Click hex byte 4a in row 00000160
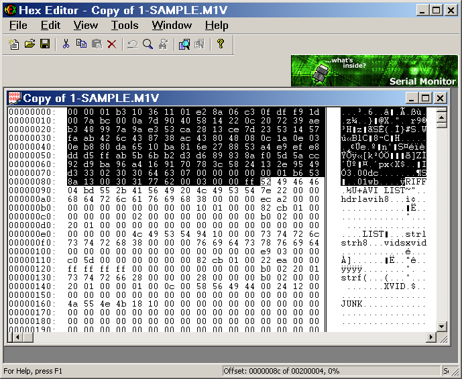Image resolution: width=462 pixels, height=379 pixels. [x=72, y=304]
